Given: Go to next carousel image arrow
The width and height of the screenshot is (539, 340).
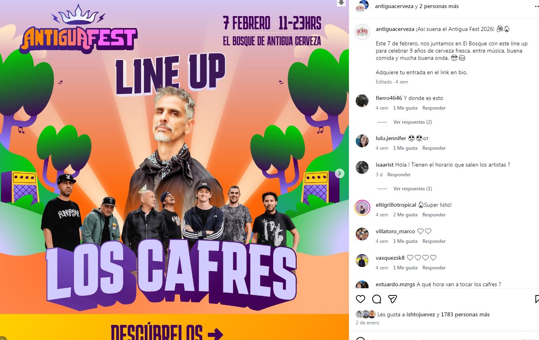Looking at the screenshot, I should click(340, 173).
